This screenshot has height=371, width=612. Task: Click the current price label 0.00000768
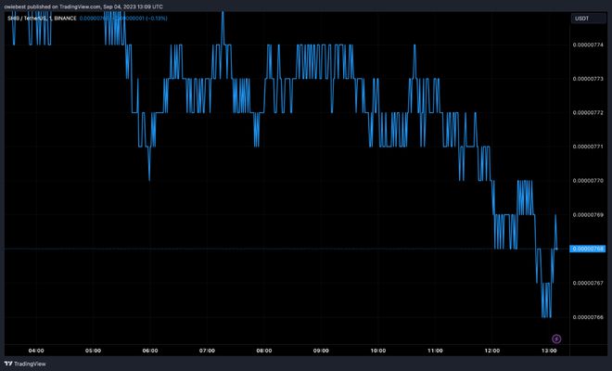589,249
